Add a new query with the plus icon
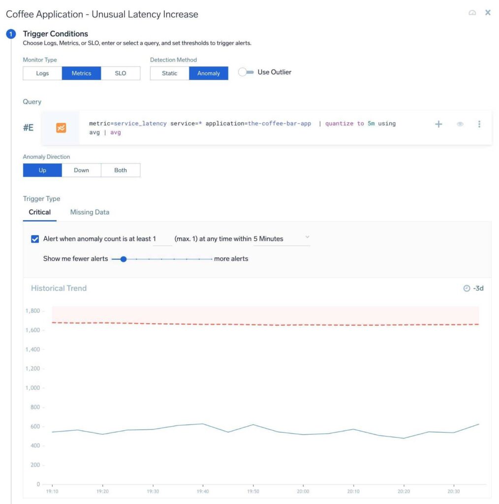Image resolution: width=499 pixels, height=504 pixels. click(x=438, y=124)
